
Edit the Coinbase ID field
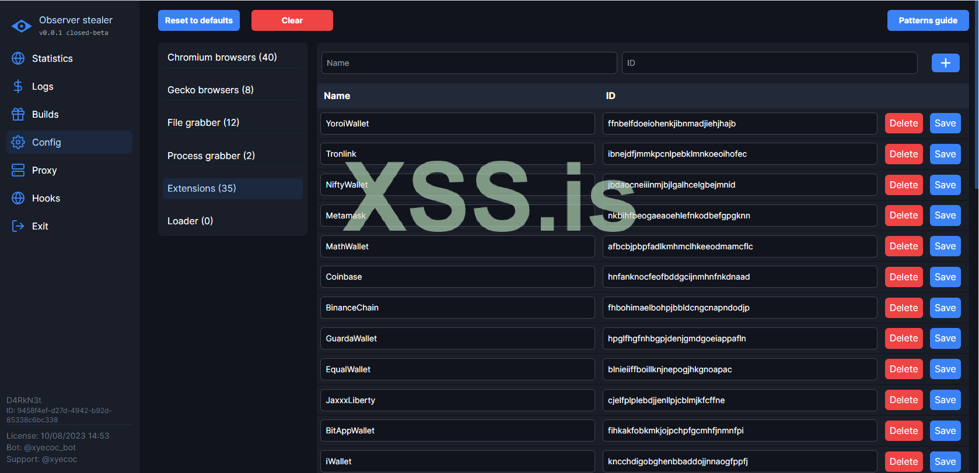coord(740,277)
